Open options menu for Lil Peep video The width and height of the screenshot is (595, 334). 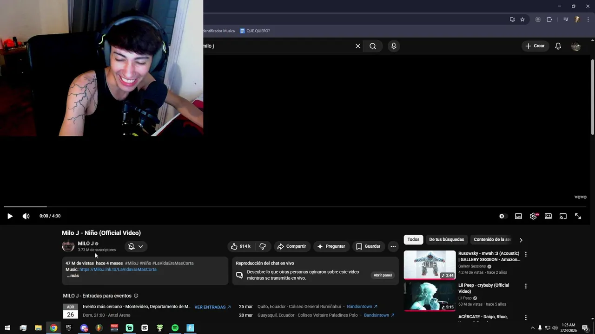(526, 286)
